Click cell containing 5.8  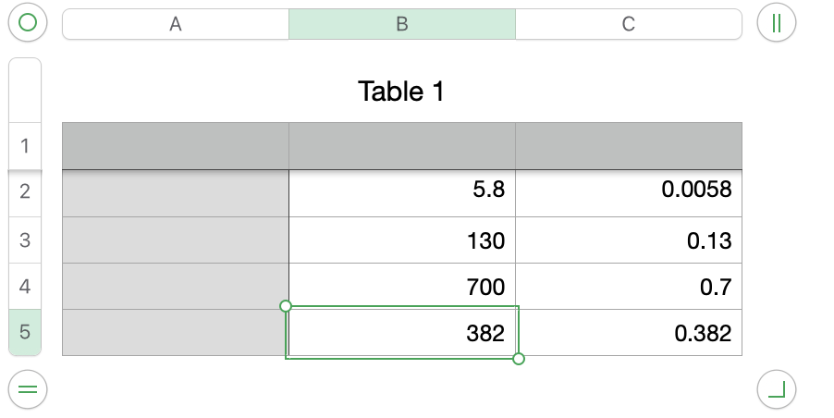[402, 192]
